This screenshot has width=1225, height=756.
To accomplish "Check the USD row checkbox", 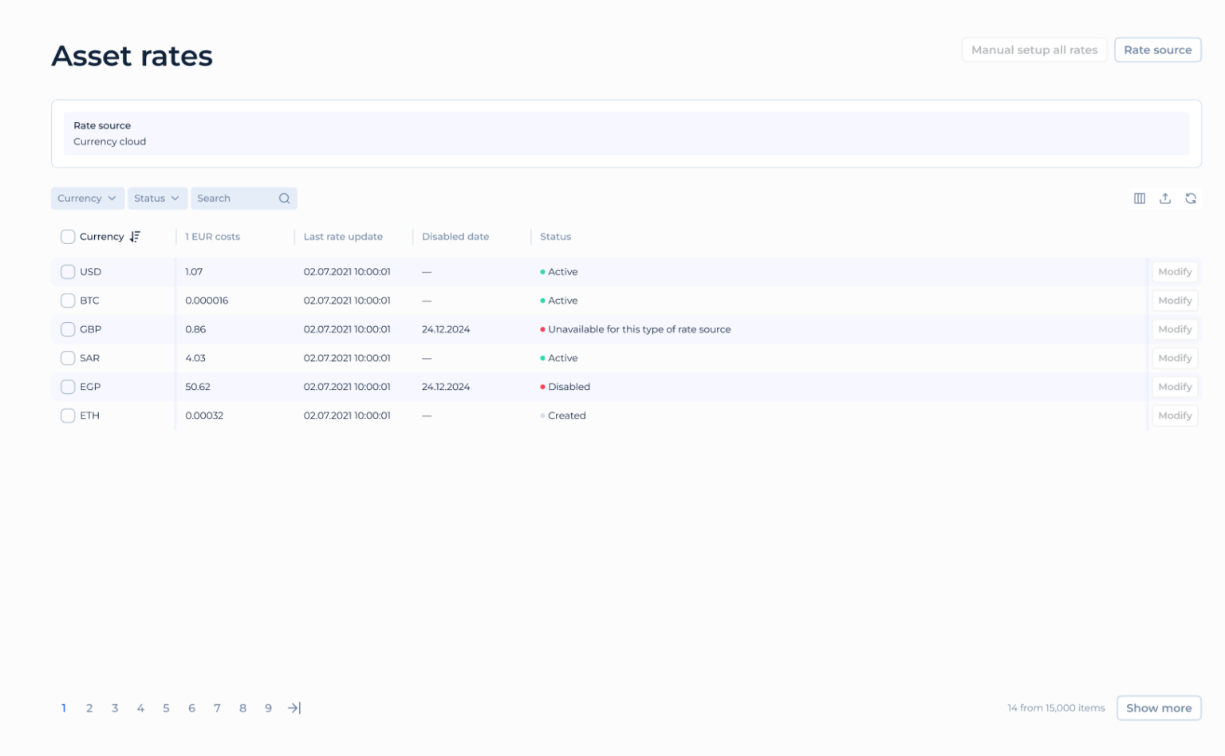I will [68, 271].
